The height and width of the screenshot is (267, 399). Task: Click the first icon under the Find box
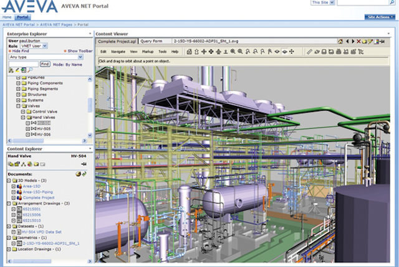[11, 70]
